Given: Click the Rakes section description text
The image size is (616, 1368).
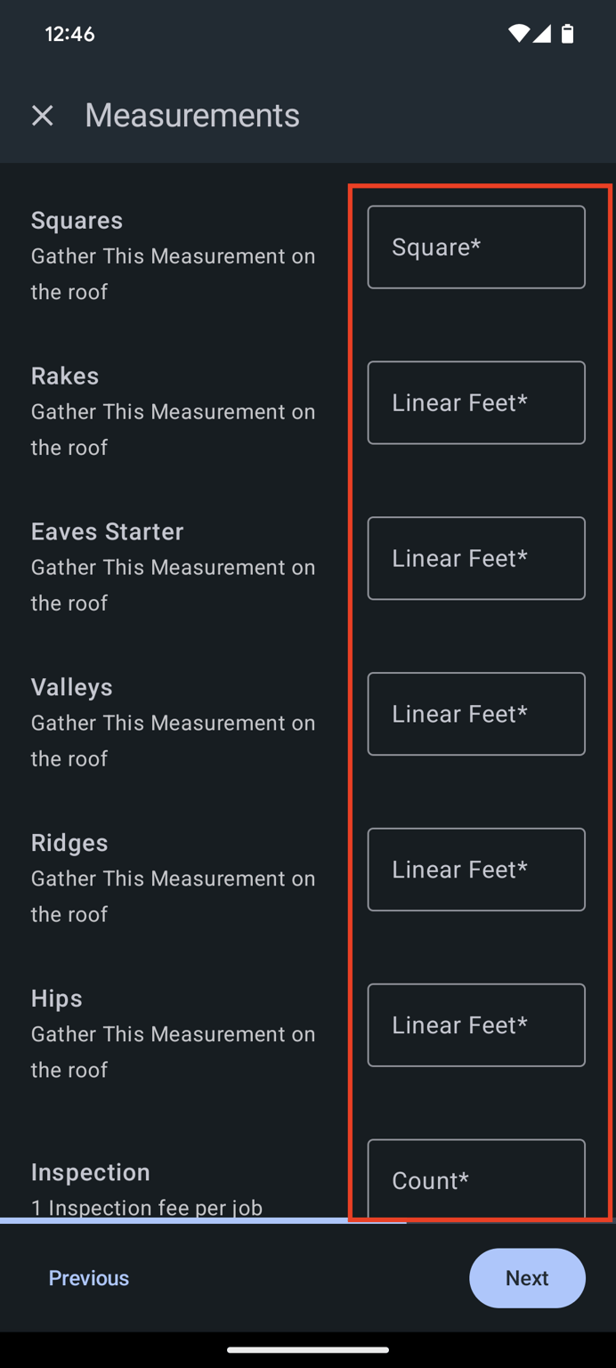Looking at the screenshot, I should [173, 429].
